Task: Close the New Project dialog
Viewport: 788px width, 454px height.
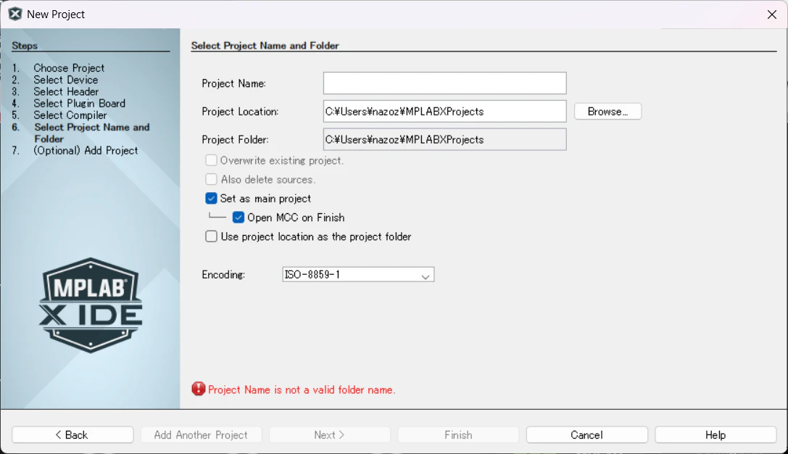Action: 772,15
